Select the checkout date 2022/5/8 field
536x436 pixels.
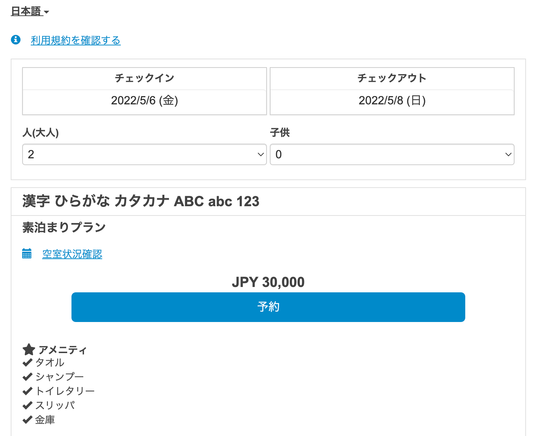392,101
